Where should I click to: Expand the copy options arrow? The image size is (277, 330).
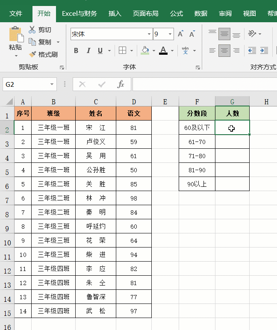tap(58, 42)
